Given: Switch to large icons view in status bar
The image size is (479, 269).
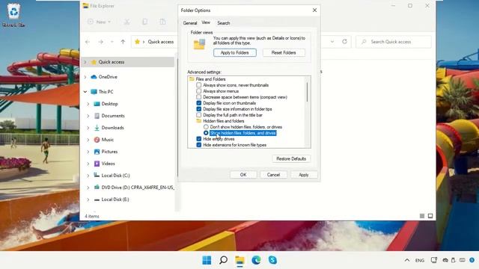Looking at the screenshot, I should 430,216.
